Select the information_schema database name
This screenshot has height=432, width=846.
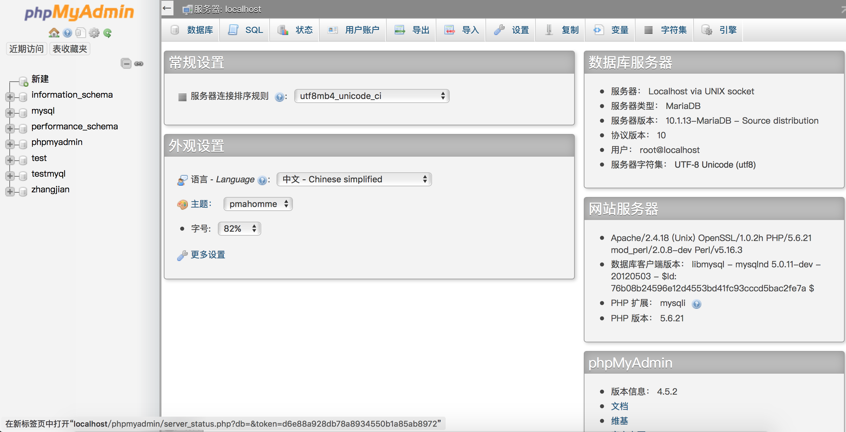72,95
